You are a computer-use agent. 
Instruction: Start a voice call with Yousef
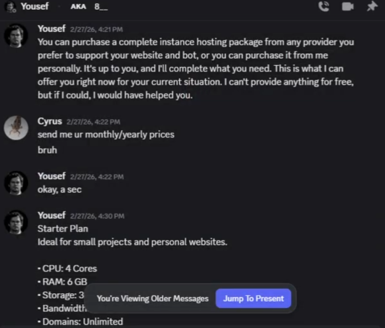(324, 7)
